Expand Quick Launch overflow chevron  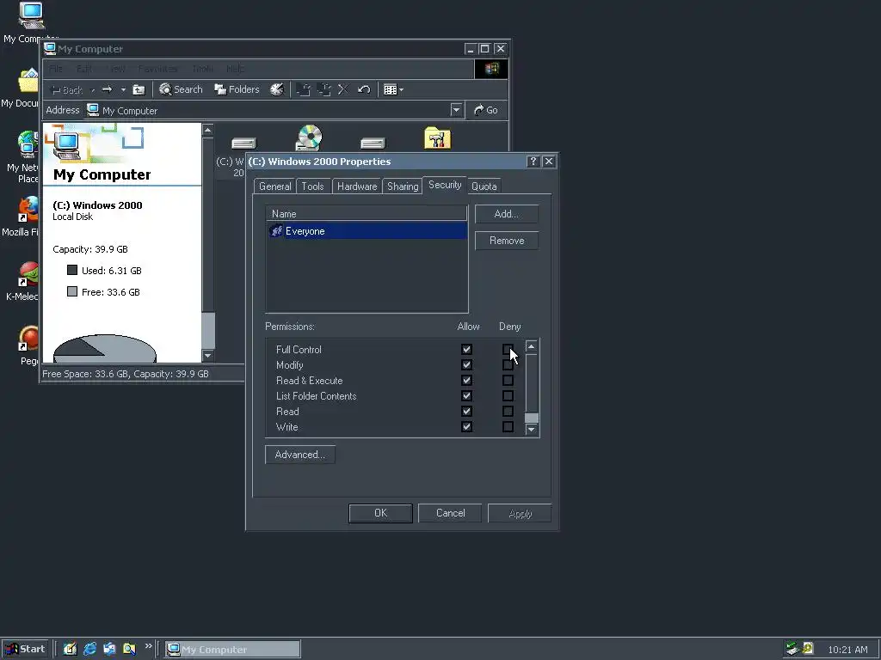(x=148, y=646)
